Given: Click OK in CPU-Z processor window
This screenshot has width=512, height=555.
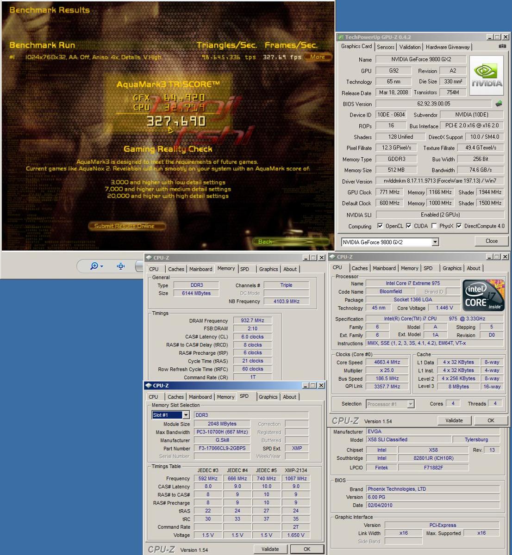Looking at the screenshot, I should pos(491,420).
